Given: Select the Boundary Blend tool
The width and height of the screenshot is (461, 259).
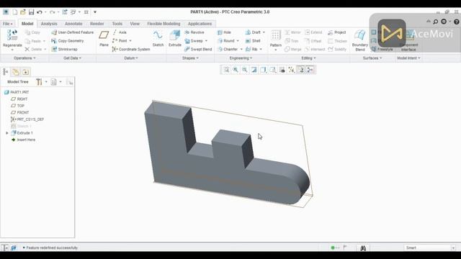Looking at the screenshot, I should 360,40.
